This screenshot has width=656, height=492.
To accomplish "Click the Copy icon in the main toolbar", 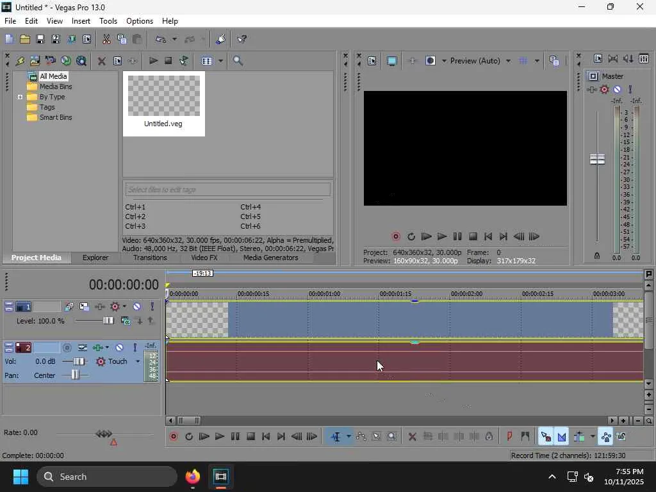I will pos(122,39).
